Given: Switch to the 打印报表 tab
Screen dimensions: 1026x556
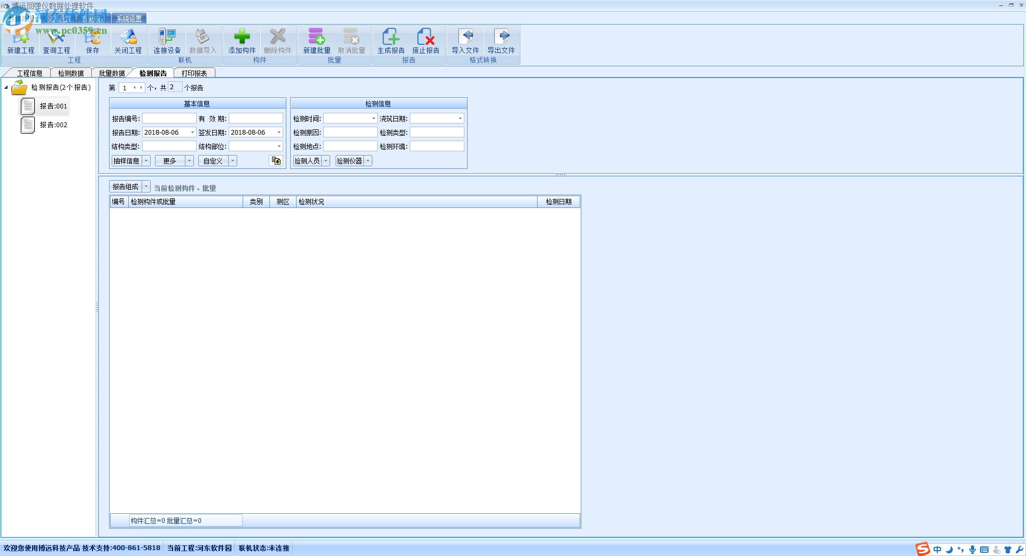Looking at the screenshot, I should click(x=194, y=73).
